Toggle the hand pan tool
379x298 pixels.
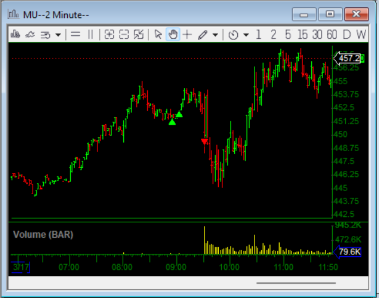173,34
